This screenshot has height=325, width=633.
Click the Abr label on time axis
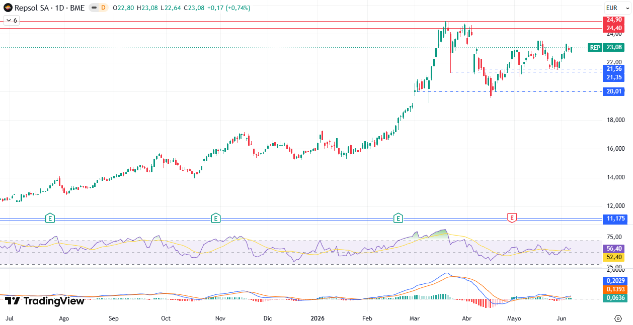[467, 318]
